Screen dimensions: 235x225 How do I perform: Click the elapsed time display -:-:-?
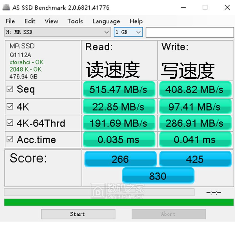(x=214, y=192)
